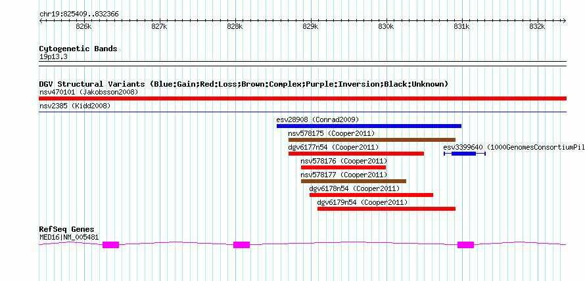Click the RefSeq Genes track title

(x=67, y=229)
